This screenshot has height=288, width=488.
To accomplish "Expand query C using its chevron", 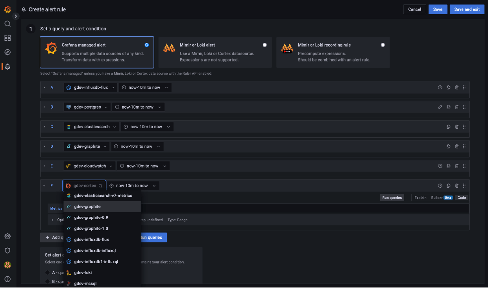I will click(44, 126).
